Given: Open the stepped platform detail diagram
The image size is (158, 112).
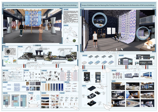Looking at the screenshot, I should 132,75.
